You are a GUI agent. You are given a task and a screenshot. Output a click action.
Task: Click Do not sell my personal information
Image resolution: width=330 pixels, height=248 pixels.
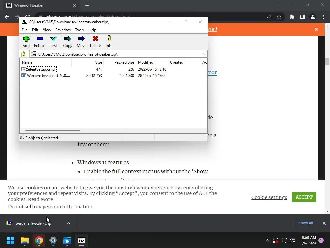[x=50, y=206]
